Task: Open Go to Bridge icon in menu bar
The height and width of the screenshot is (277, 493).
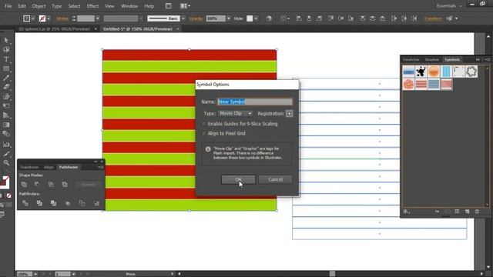Action: coord(169,6)
